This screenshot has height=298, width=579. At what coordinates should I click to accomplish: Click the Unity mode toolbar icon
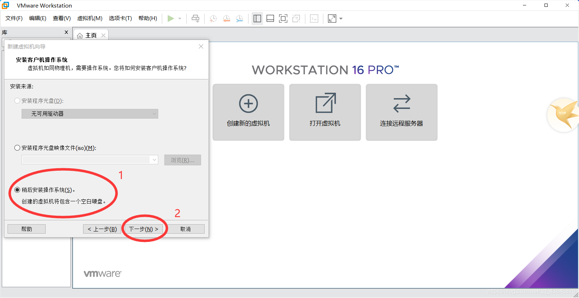pyautogui.click(x=296, y=18)
